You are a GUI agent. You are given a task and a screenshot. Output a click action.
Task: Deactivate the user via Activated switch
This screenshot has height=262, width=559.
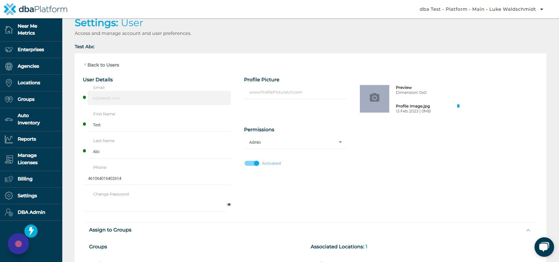252,163
